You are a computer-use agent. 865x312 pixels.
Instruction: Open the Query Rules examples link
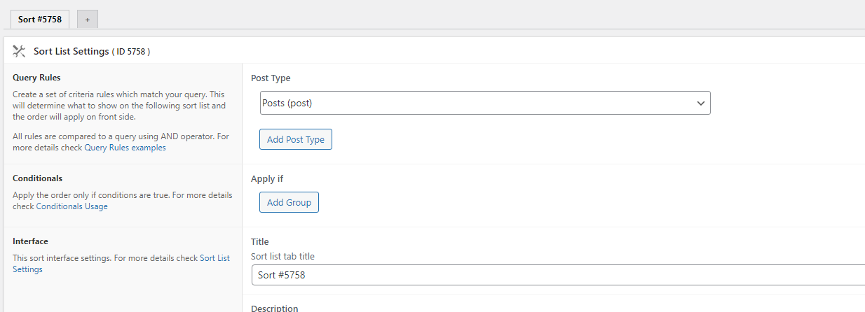[x=125, y=148]
